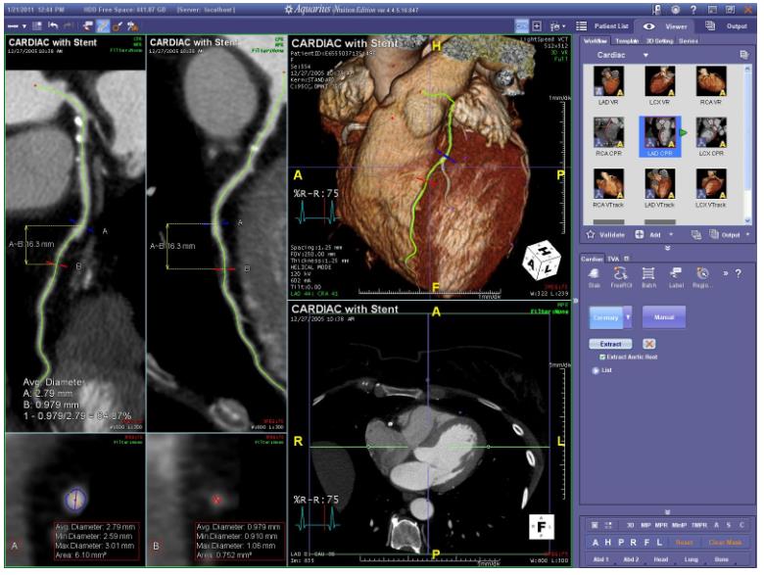Image resolution: width=764 pixels, height=575 pixels.
Task: Click the Region tool icon
Action: pos(702,276)
